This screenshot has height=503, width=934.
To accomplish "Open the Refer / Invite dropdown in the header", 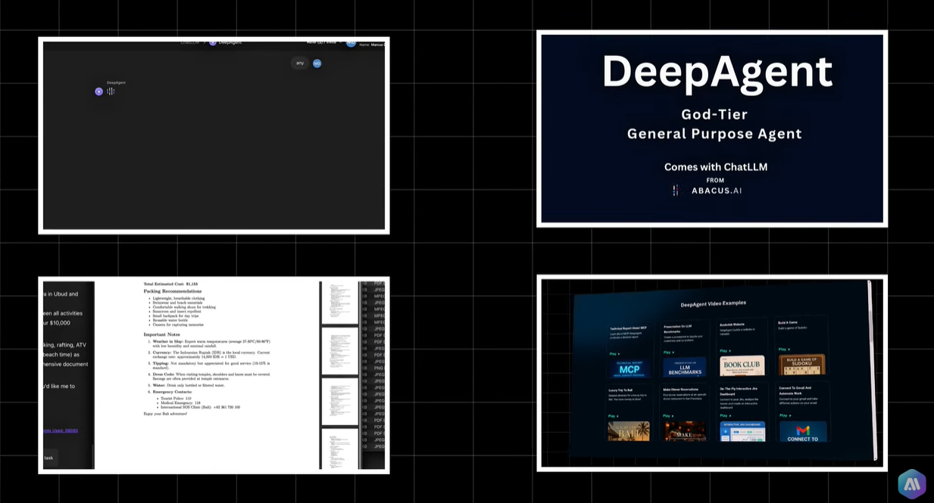I will 323,42.
